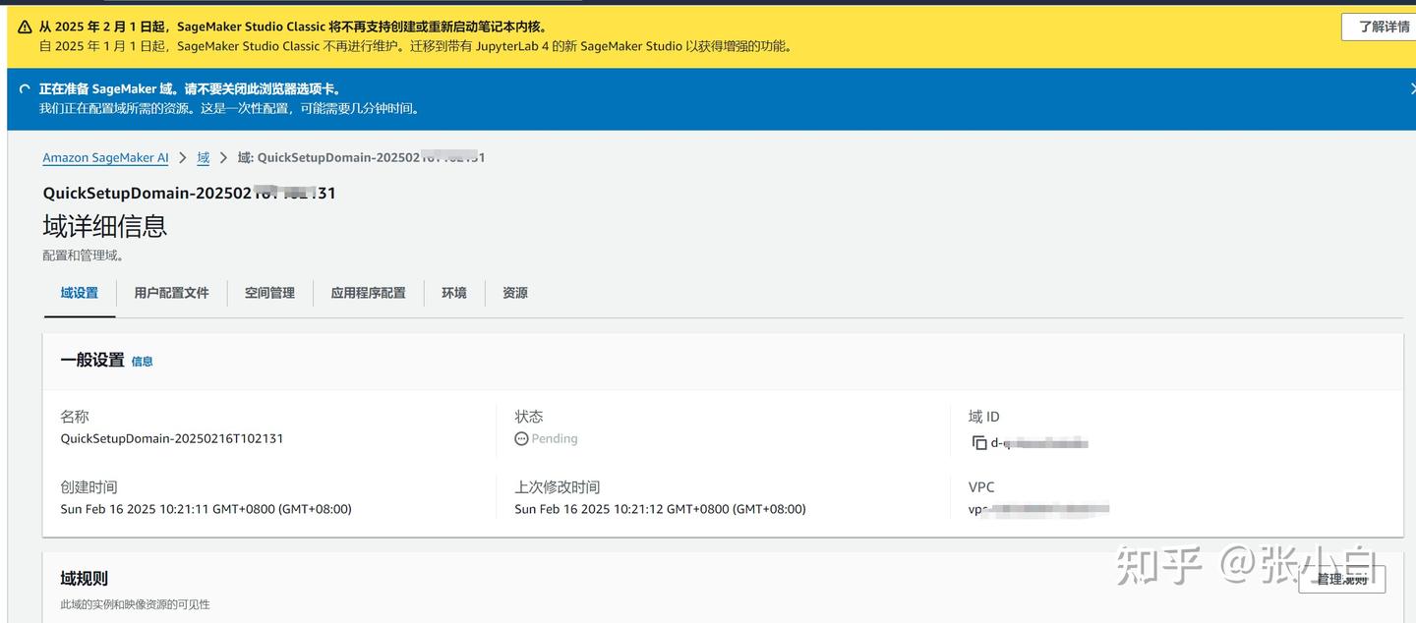Switch to the 资源 tab
1416x623 pixels.
(515, 293)
